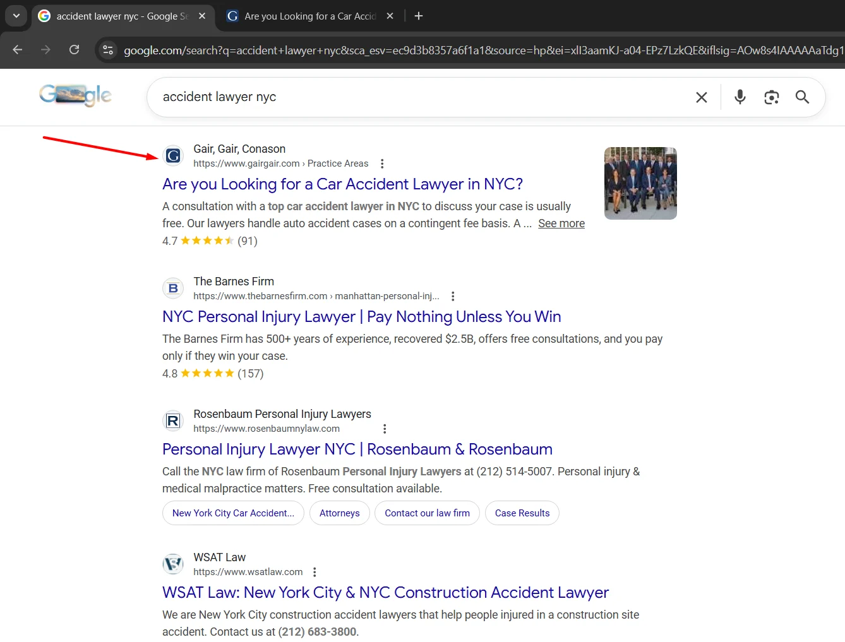This screenshot has width=845, height=642.
Task: Click the Rosenbaum Personal Injury Lawyers favicon
Action: (173, 420)
